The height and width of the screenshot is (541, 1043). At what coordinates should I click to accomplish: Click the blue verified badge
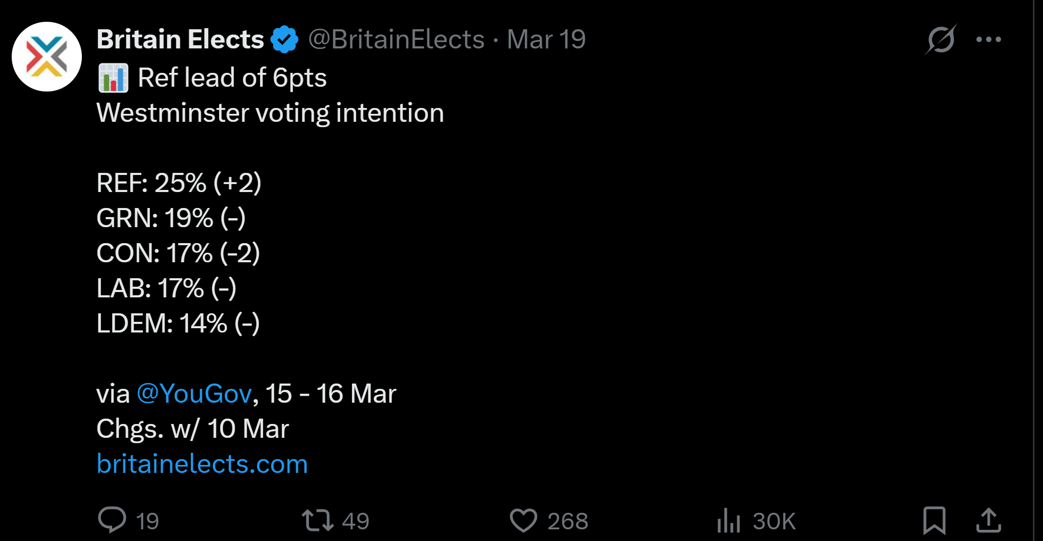284,39
